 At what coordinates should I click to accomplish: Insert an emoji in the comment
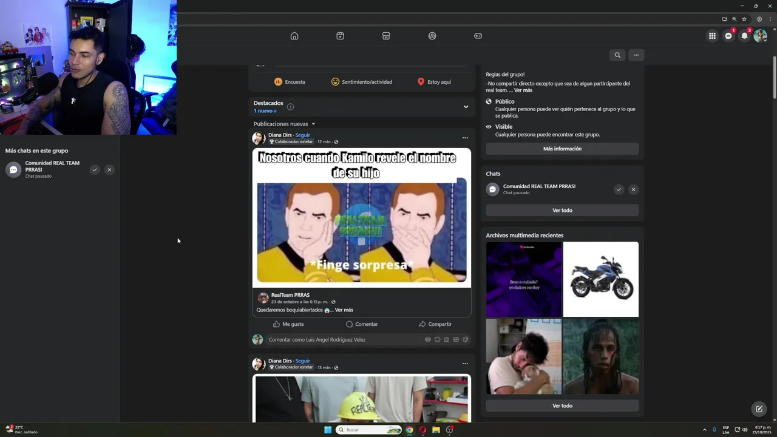click(x=437, y=340)
